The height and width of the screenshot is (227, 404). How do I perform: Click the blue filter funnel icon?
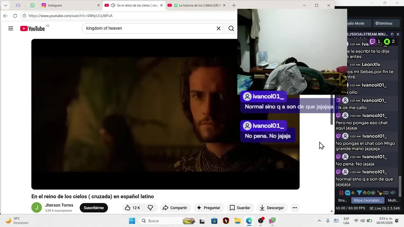click(359, 193)
